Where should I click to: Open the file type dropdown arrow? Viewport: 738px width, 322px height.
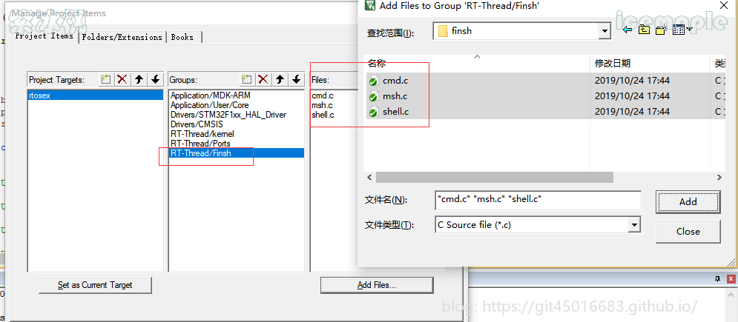634,225
